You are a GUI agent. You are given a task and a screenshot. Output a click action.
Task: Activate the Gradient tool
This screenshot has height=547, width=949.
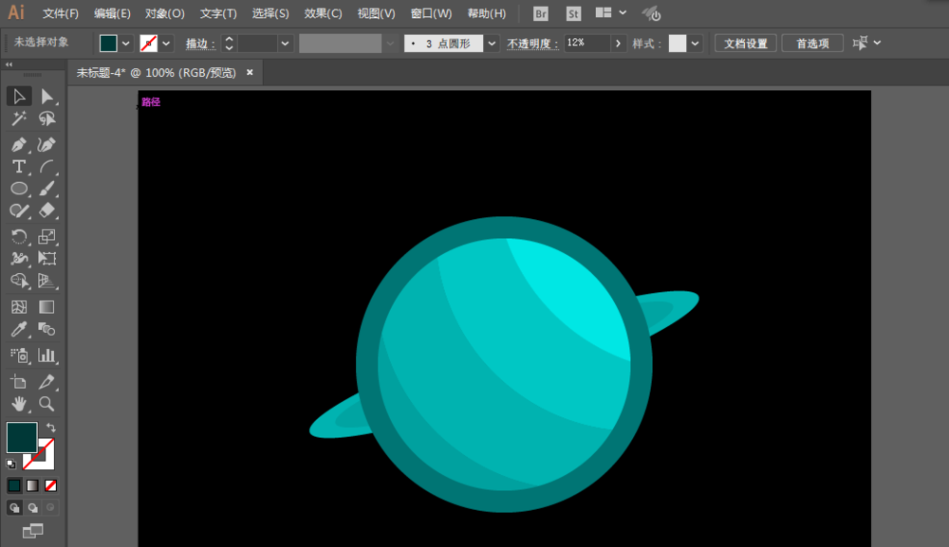point(47,305)
